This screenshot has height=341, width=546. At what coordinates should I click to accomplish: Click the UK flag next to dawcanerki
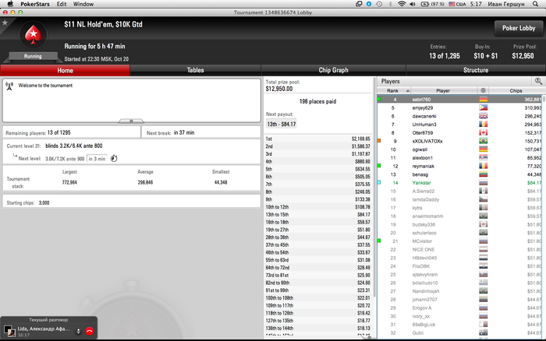click(483, 116)
